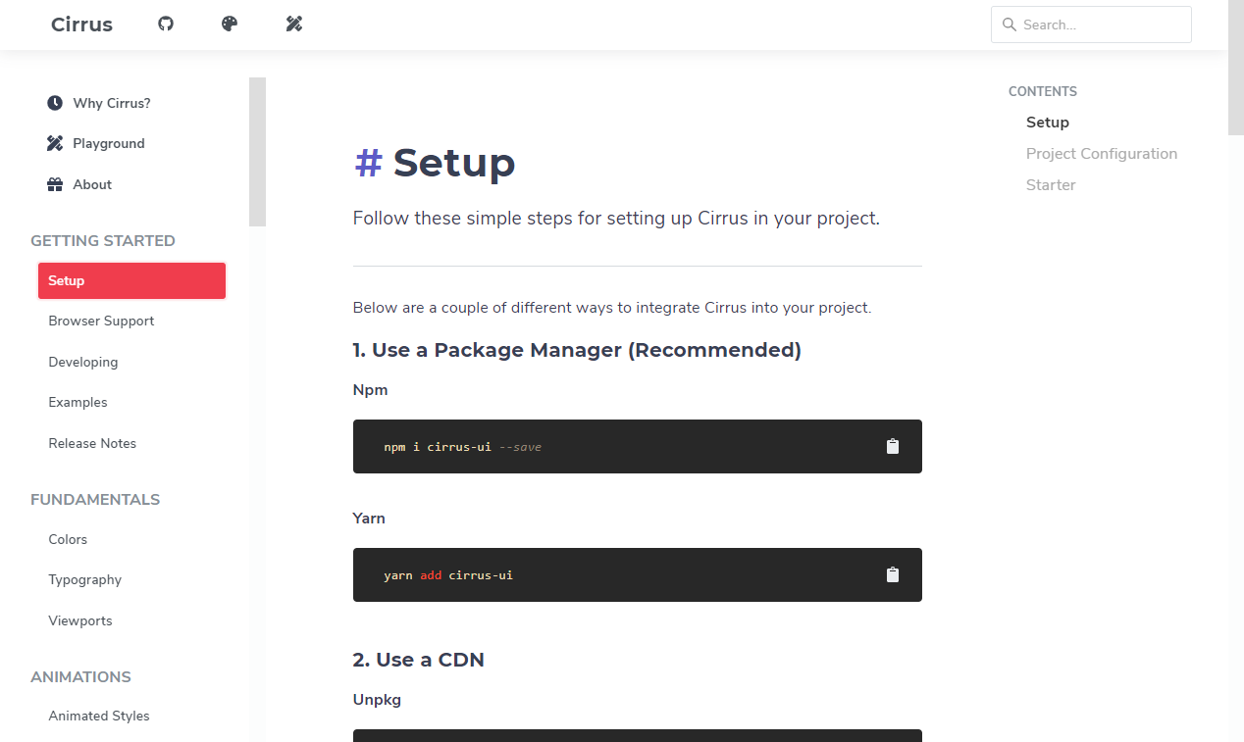The width and height of the screenshot is (1244, 742).
Task: Click the Use a Package Manager heading
Action: coord(577,350)
